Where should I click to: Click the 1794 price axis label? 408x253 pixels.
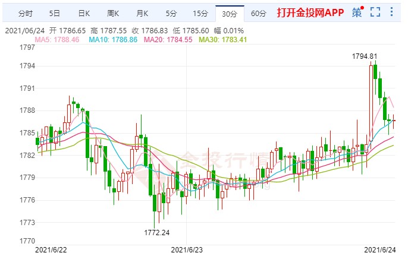point(27,66)
